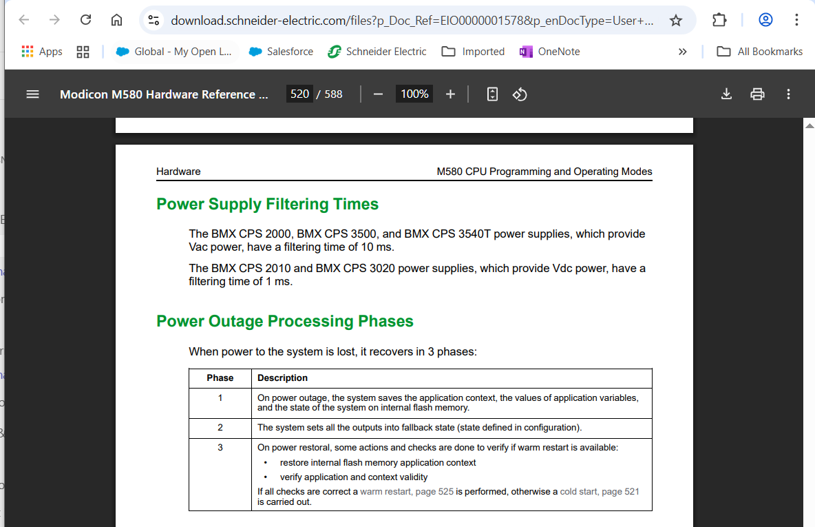
Task: Open the browser home page
Action: tap(117, 20)
